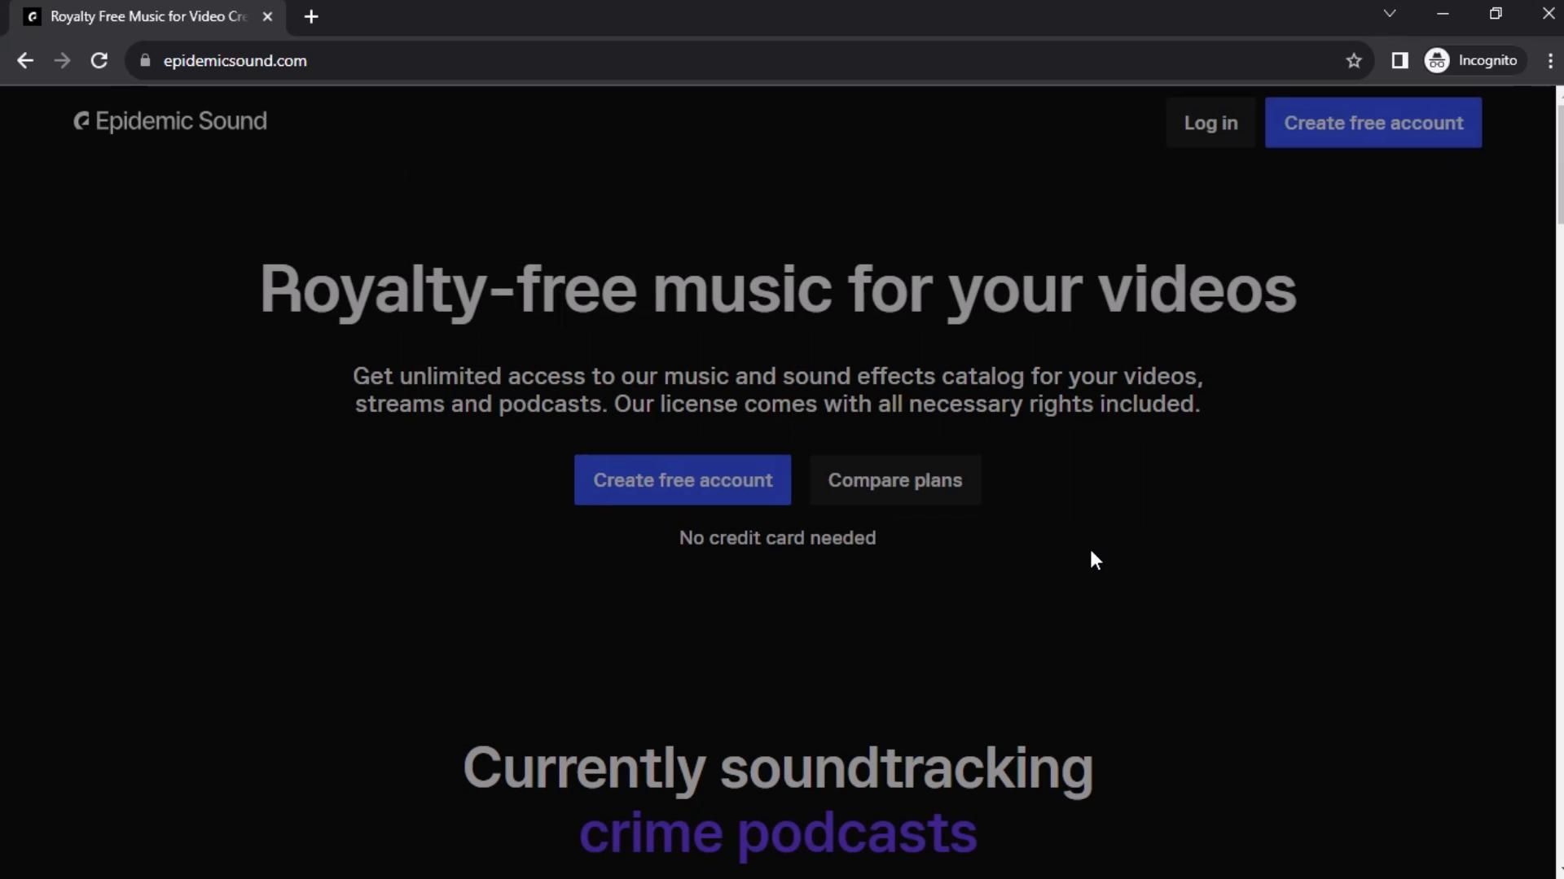Click hero Create free account button
Viewport: 1564px width, 879px height.
pos(683,480)
